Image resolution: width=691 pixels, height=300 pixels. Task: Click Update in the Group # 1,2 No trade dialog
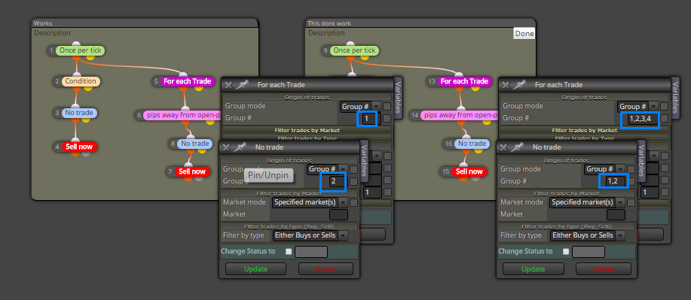pos(534,268)
